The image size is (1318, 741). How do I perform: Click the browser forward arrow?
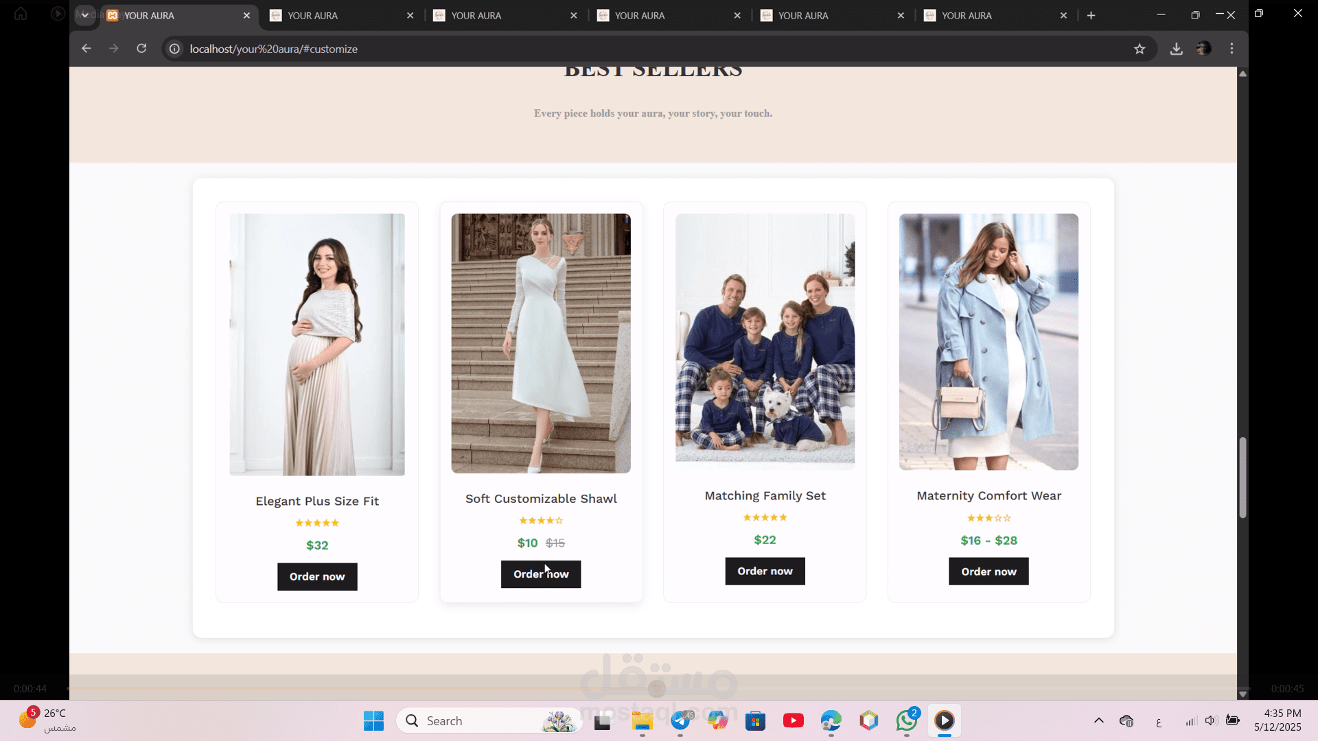(x=114, y=49)
